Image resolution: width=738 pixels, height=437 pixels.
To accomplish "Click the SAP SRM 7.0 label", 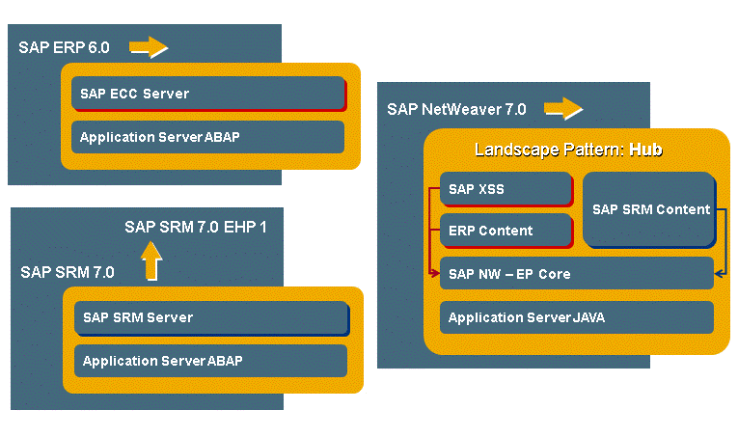I will (x=67, y=272).
